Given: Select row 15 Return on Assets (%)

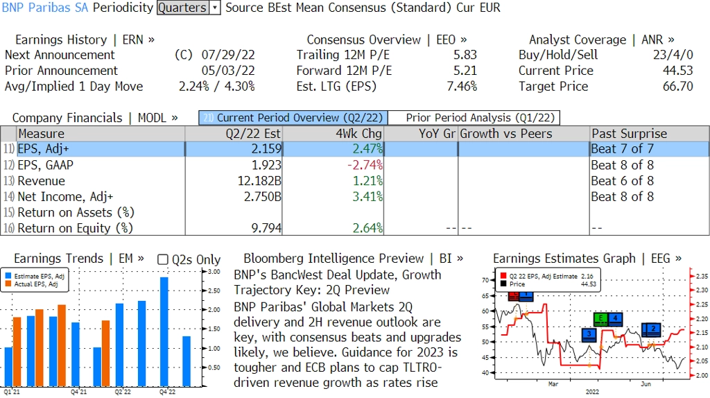Looking at the screenshot, I should 354,212.
